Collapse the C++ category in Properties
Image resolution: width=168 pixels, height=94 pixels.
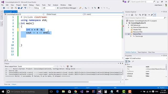click(126, 64)
